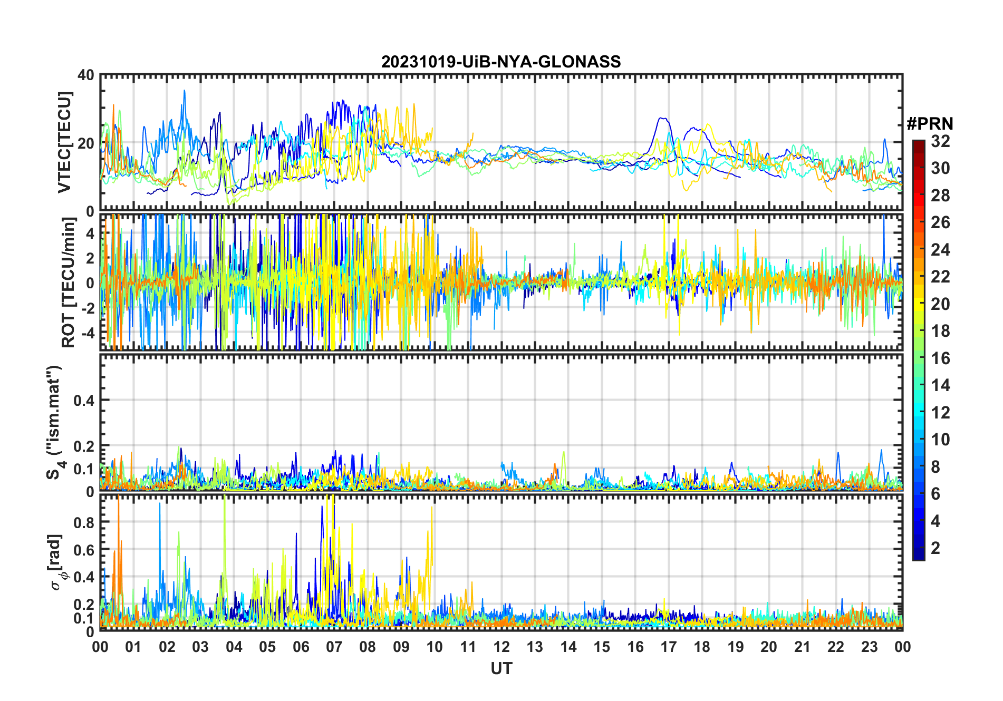This screenshot has width=1003, height=701.
Task: Click the -4 tick on ROT axis
Action: (x=88, y=333)
